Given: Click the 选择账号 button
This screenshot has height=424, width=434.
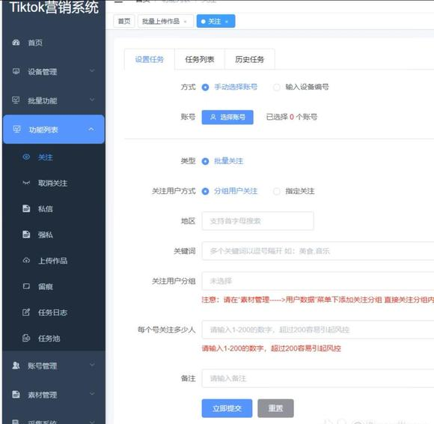Looking at the screenshot, I should pyautogui.click(x=227, y=117).
